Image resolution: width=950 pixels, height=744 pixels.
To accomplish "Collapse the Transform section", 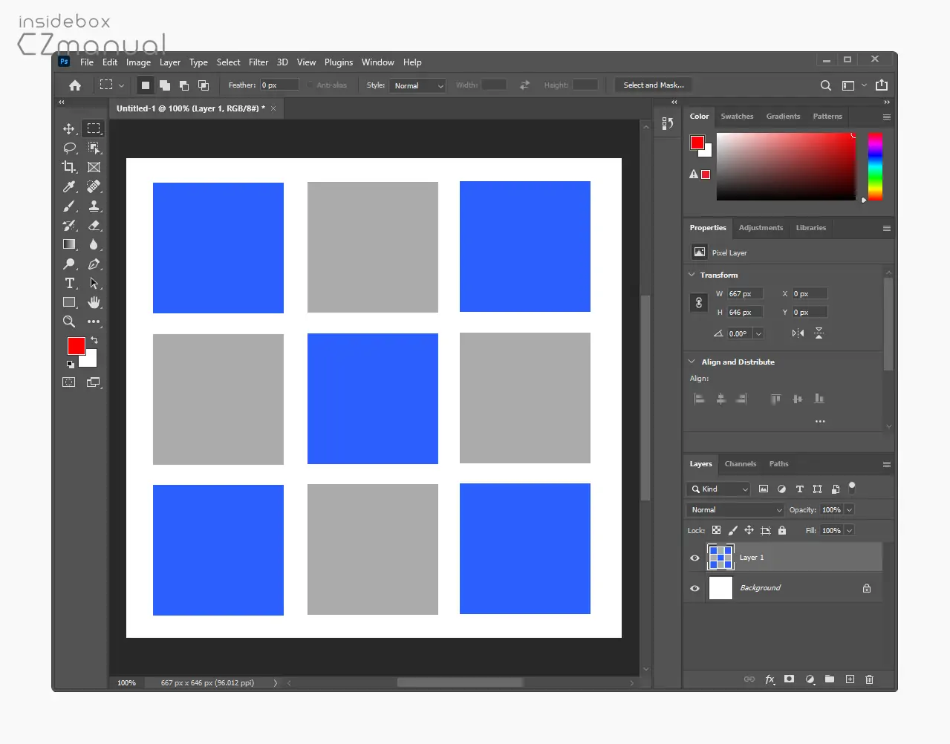I will coord(692,275).
